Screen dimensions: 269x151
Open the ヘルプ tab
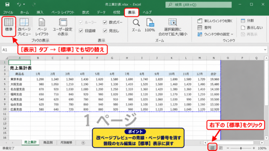(x=147, y=12)
